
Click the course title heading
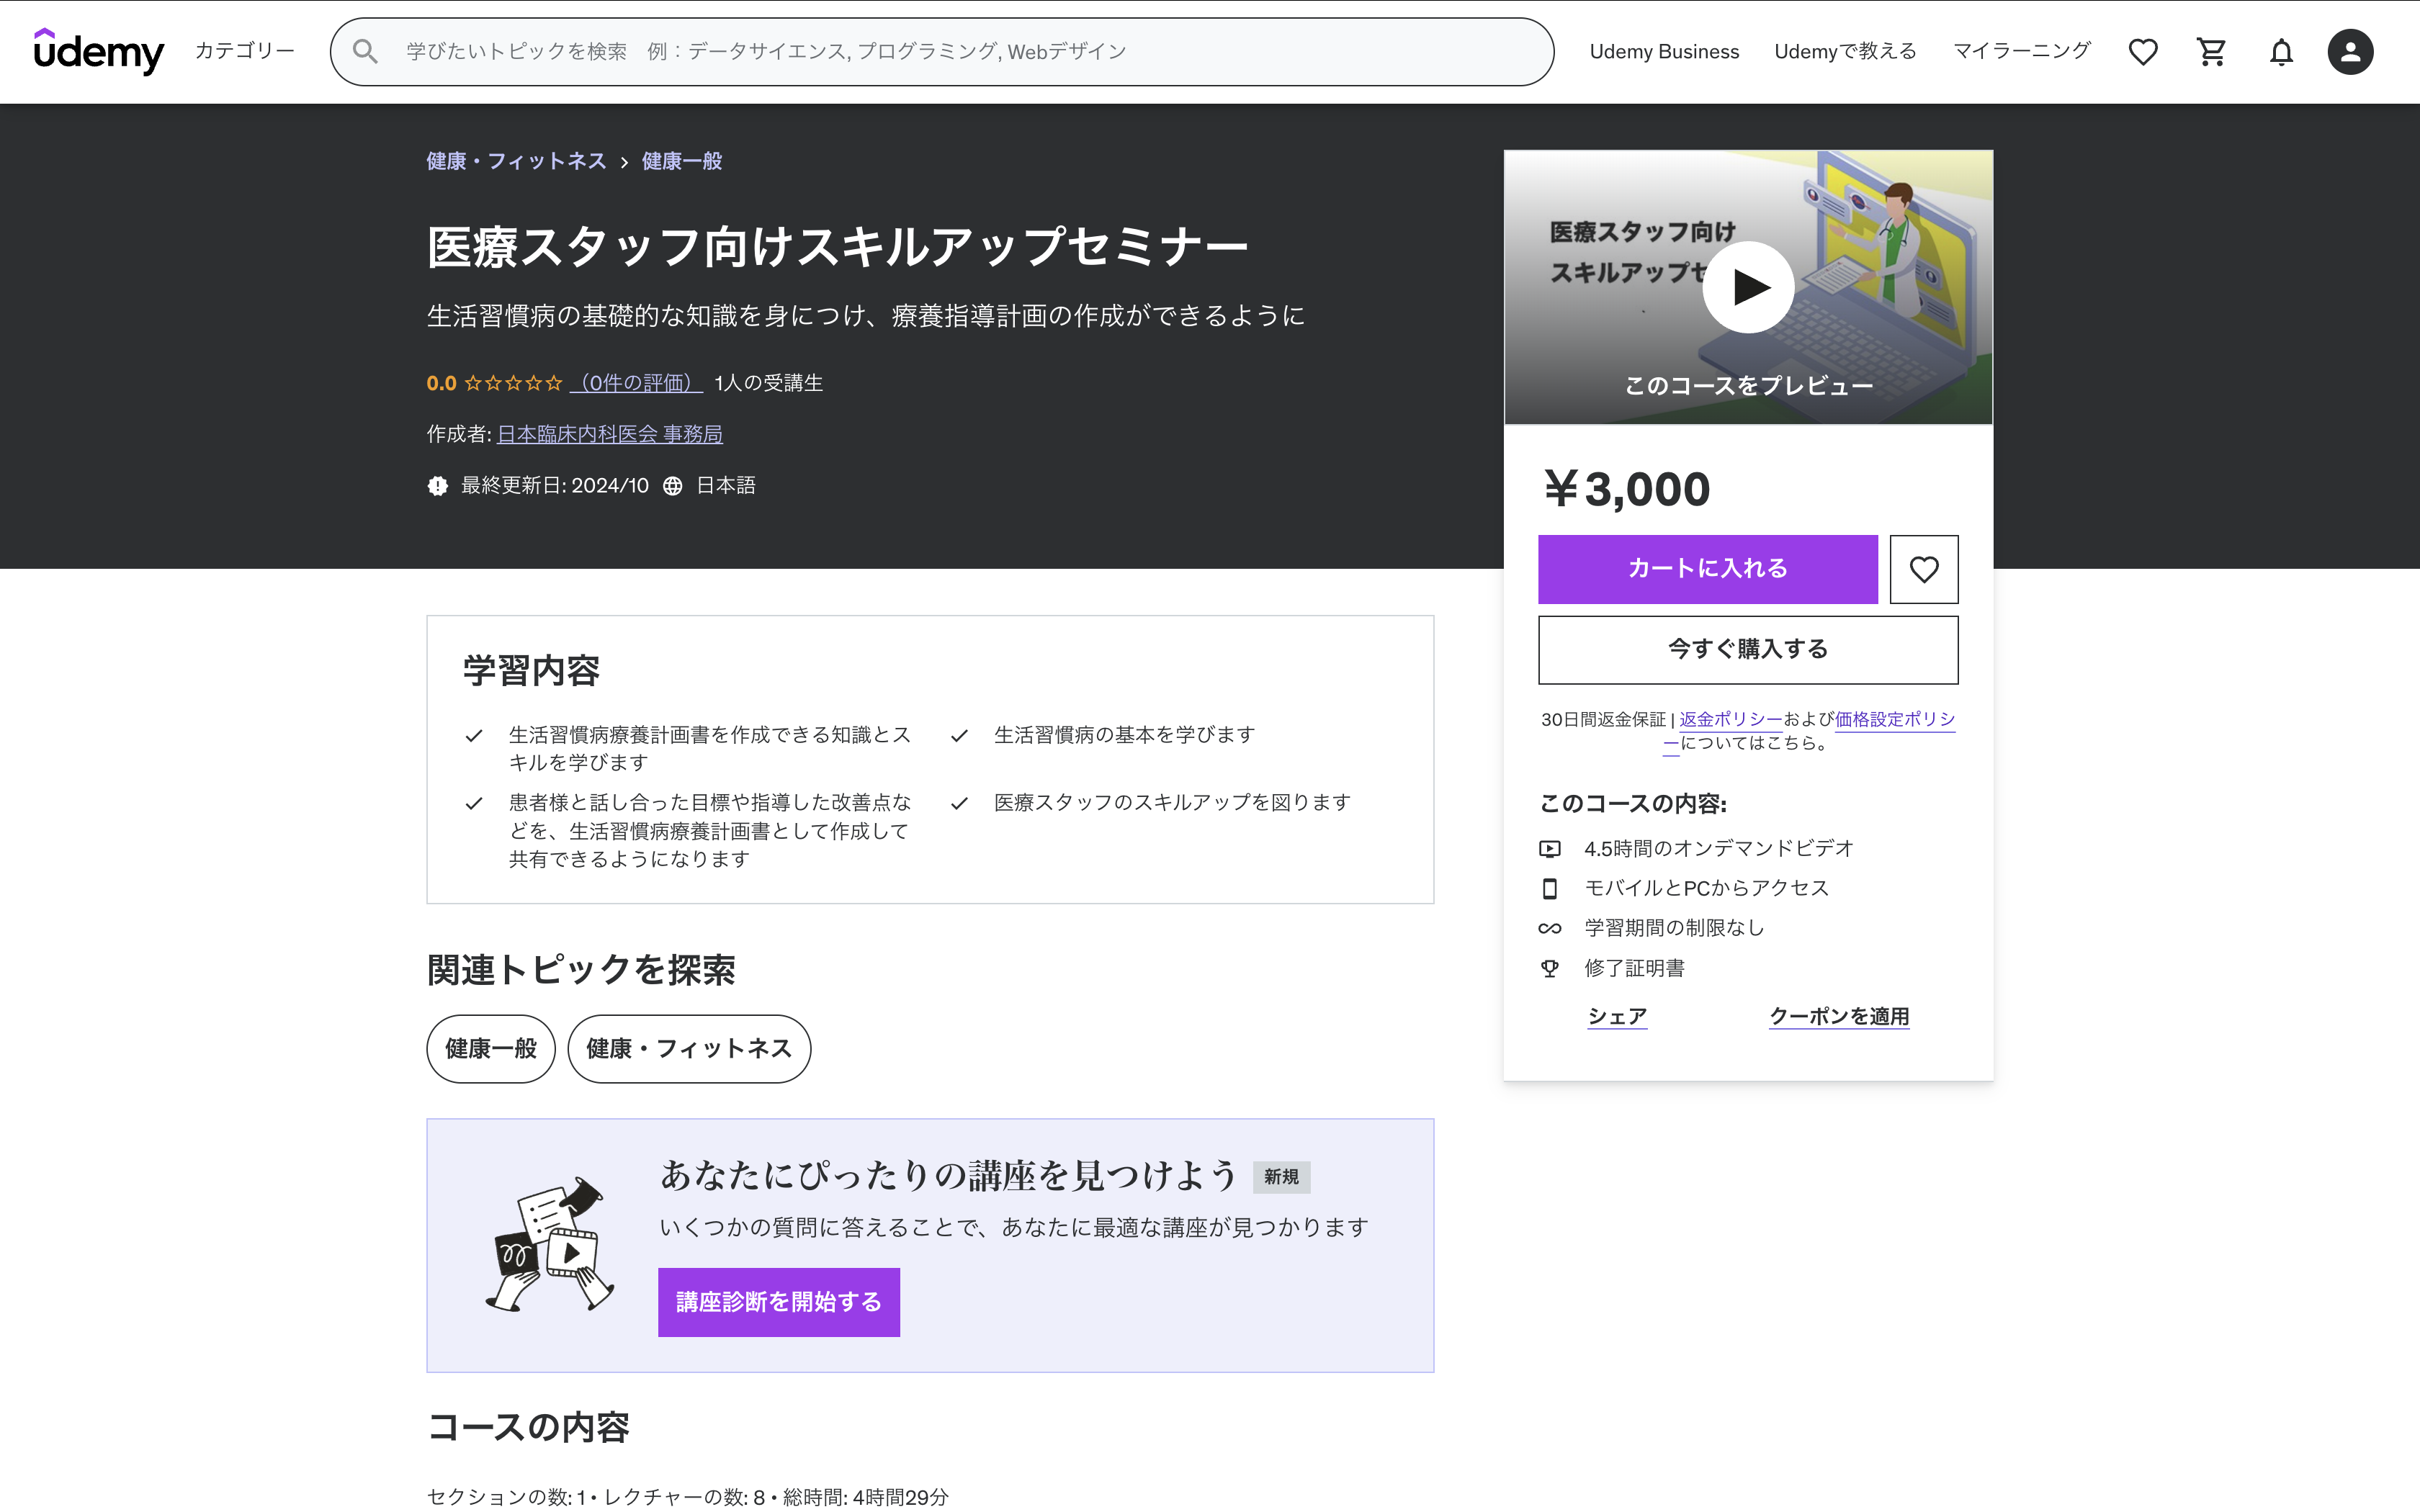click(838, 247)
